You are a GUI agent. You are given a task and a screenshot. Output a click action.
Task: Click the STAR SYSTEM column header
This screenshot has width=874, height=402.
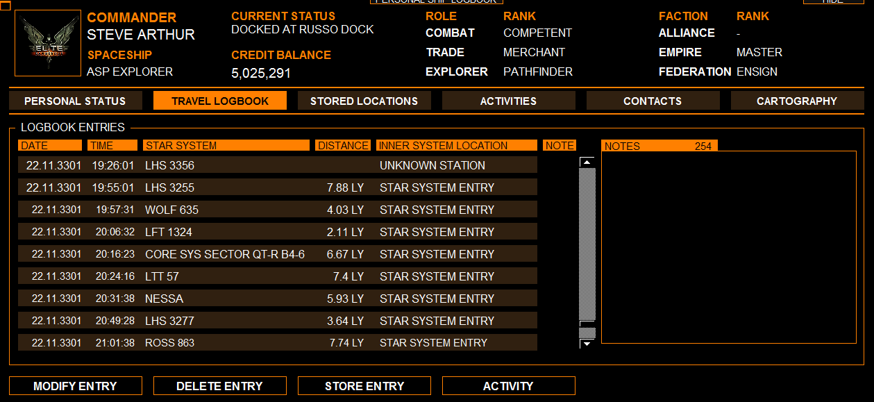click(x=226, y=145)
